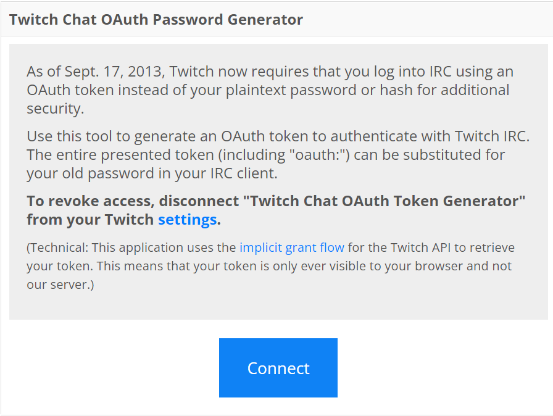Open the Twitch settings link
The image size is (553, 416).
(x=187, y=220)
